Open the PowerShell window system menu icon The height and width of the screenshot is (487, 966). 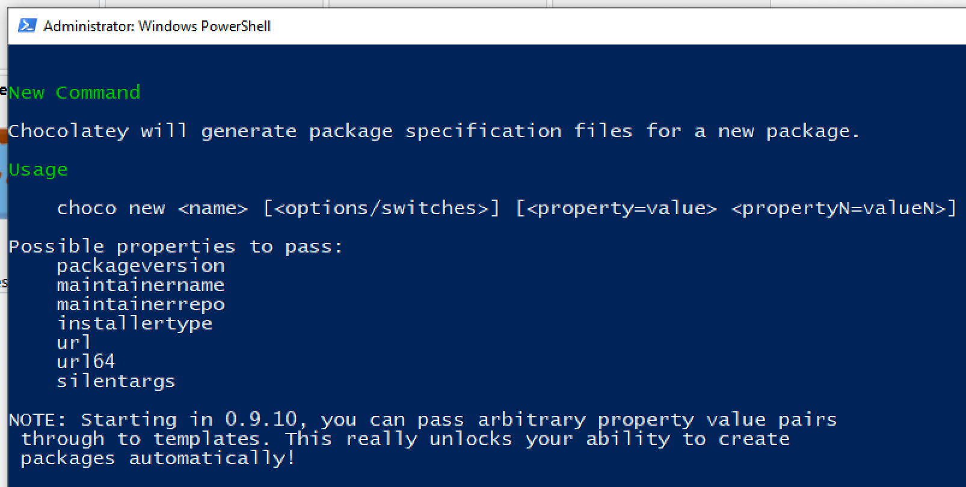[x=26, y=26]
